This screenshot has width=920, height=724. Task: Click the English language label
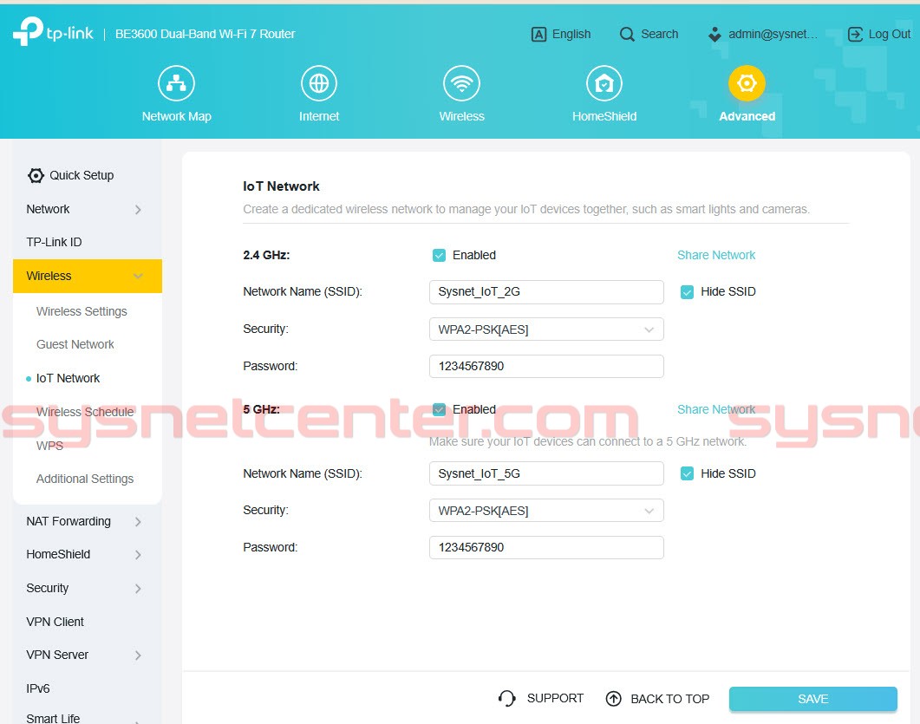click(x=571, y=34)
